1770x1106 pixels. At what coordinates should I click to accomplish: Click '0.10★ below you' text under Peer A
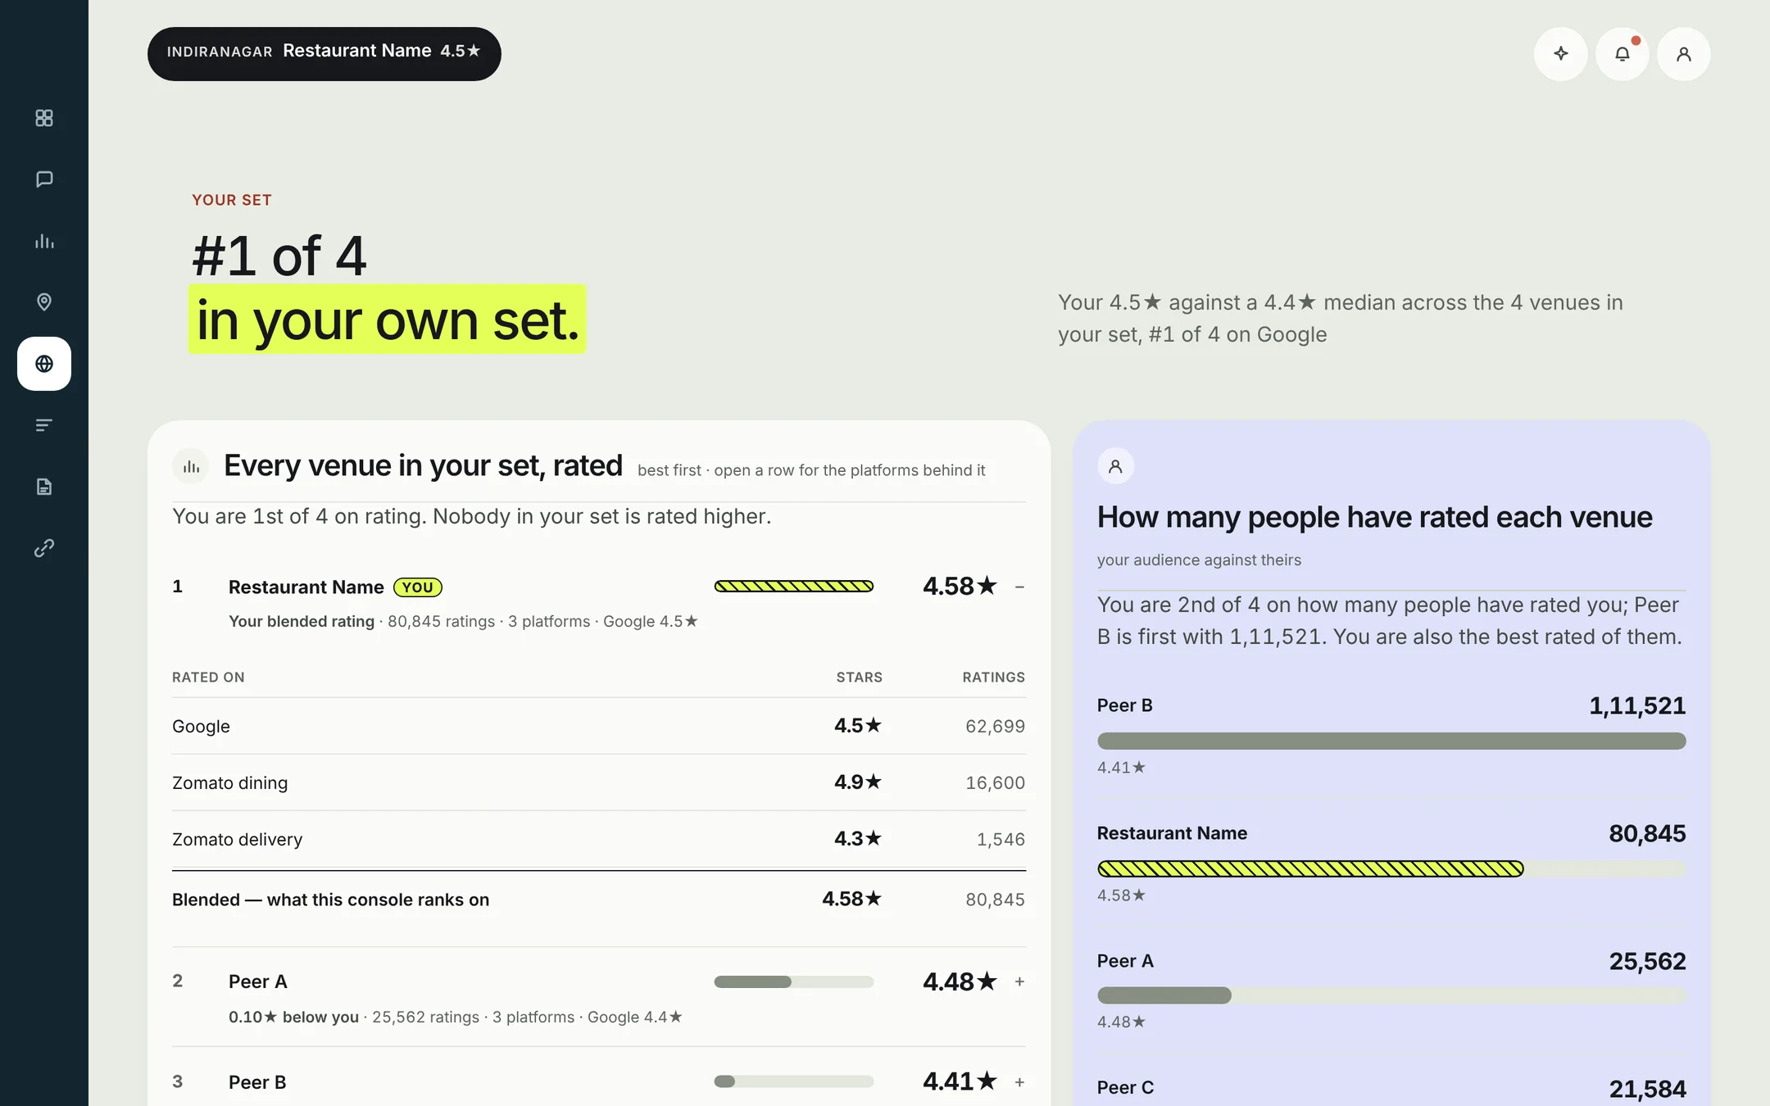point(293,1017)
